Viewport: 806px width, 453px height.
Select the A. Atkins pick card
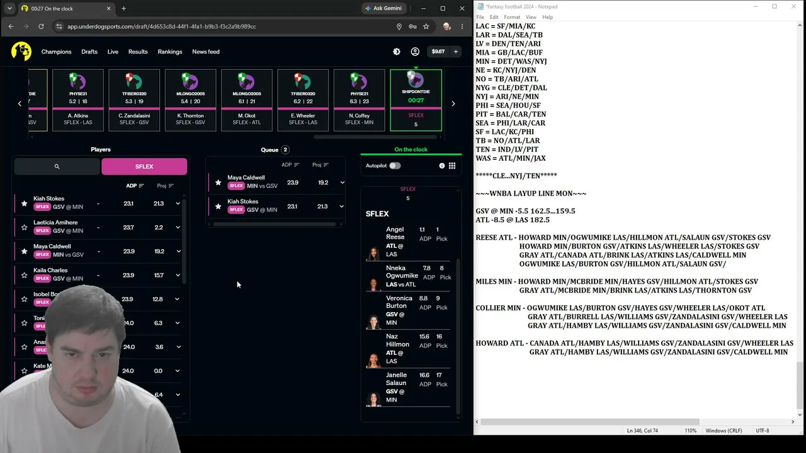pyautogui.click(x=78, y=100)
